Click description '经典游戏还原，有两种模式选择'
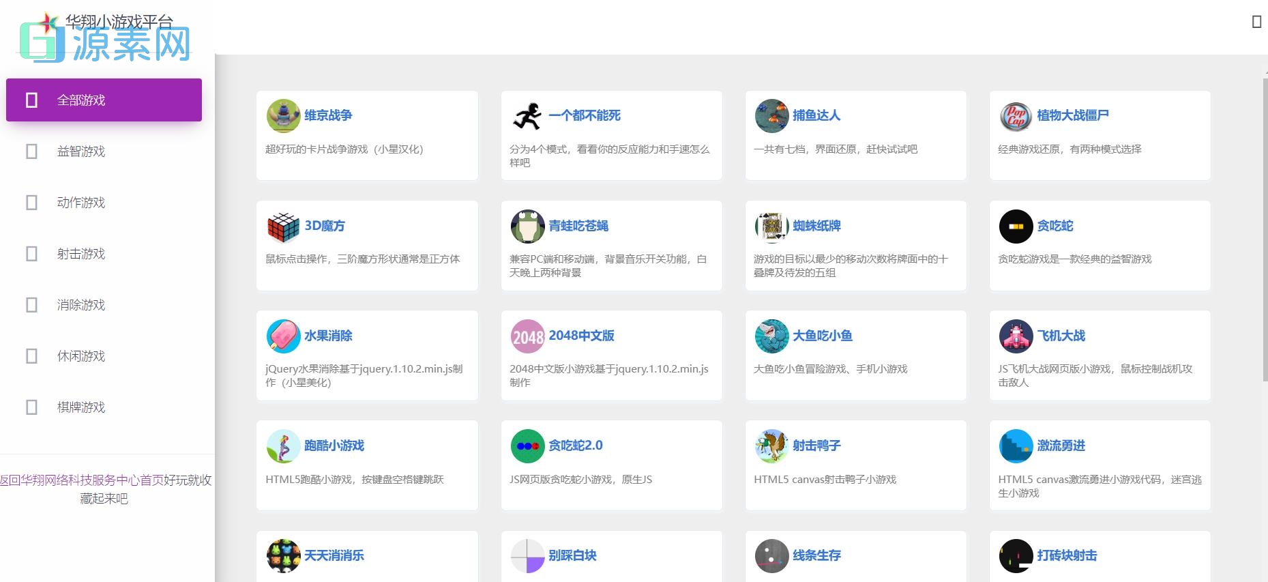Image resolution: width=1268 pixels, height=582 pixels. click(1070, 149)
